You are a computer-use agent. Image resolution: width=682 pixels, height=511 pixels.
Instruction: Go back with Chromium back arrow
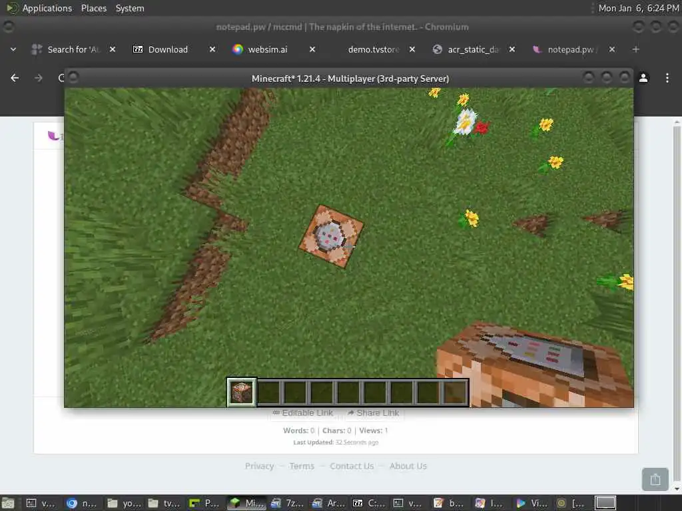pyautogui.click(x=15, y=78)
